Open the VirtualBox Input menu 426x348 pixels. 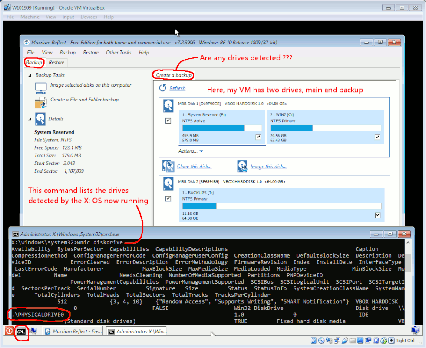point(68,17)
